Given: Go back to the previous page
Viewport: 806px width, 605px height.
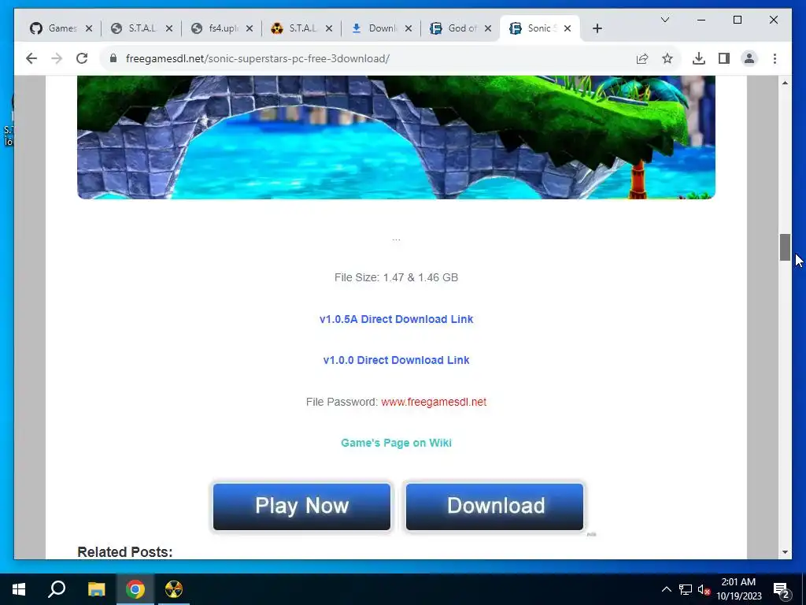Looking at the screenshot, I should tap(31, 58).
